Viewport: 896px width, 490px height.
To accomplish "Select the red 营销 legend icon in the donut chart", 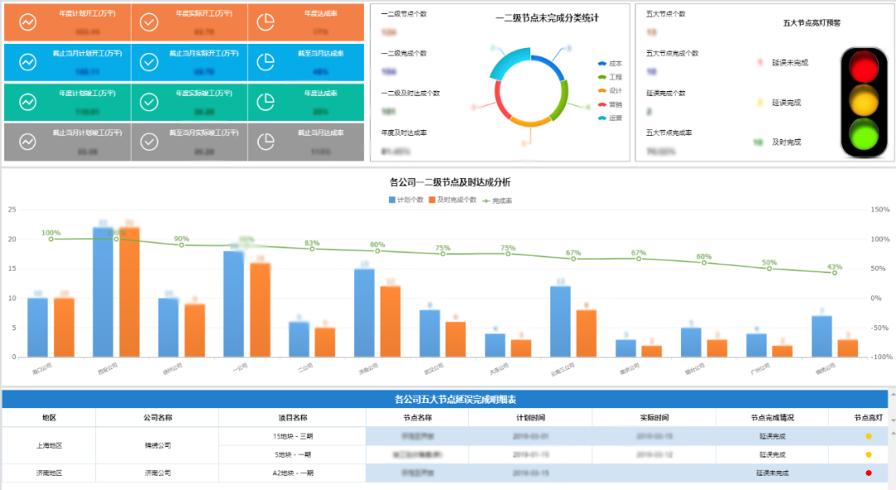I will (602, 104).
